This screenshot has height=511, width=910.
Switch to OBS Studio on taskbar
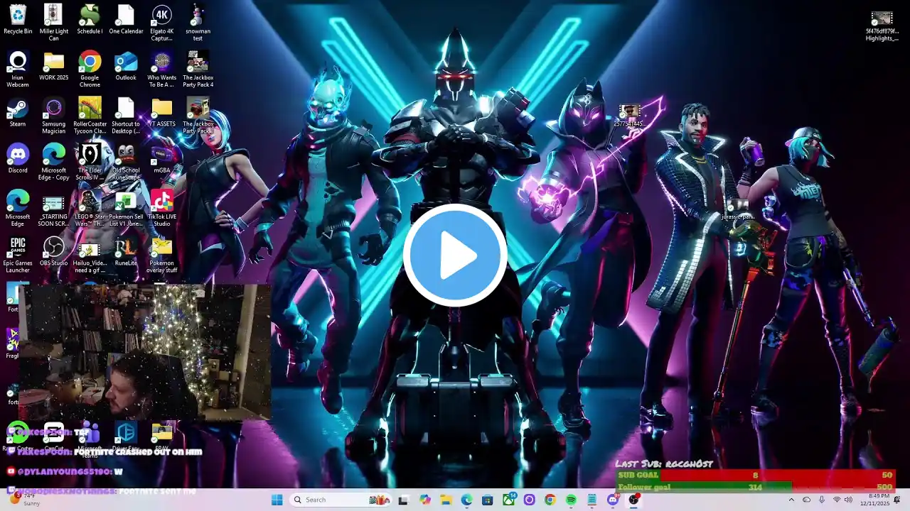click(633, 500)
